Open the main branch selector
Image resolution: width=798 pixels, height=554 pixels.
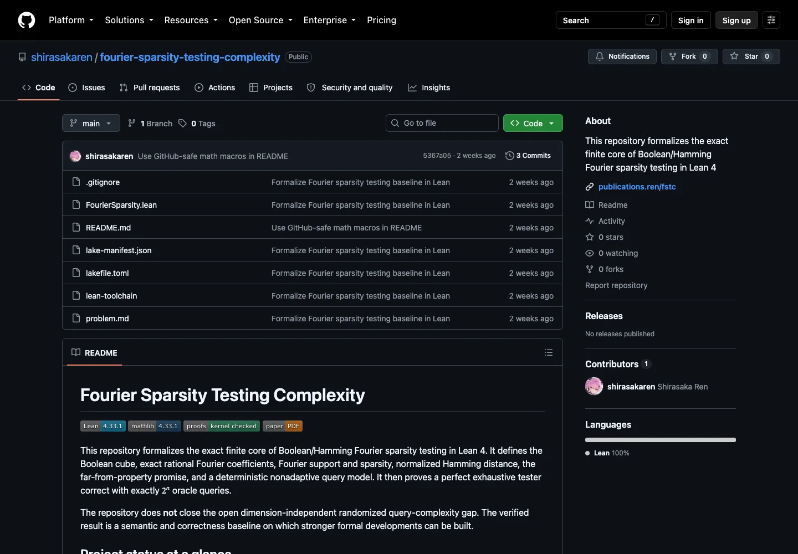pos(91,123)
